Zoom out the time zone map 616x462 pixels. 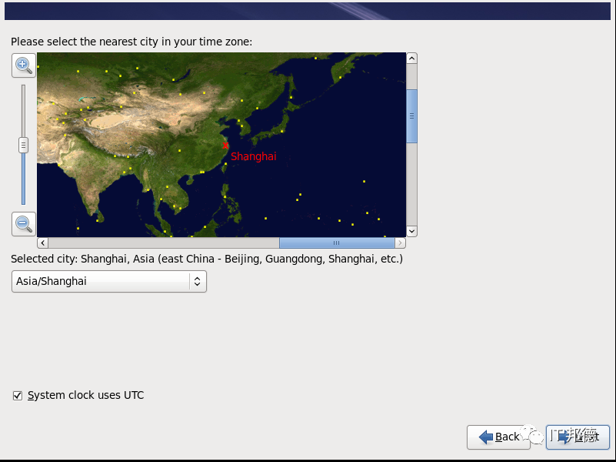[x=24, y=224]
